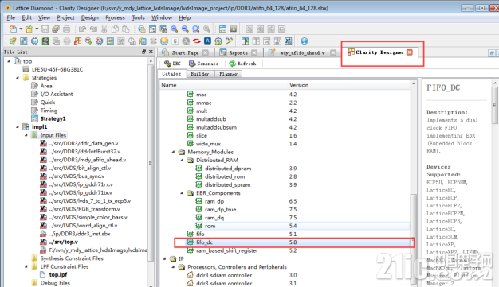Image resolution: width=499 pixels, height=287 pixels.
Task: Open the Tools menu
Action: coord(138,17)
